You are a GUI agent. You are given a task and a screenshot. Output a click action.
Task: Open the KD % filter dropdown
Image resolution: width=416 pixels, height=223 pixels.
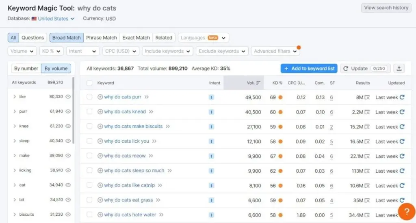51,51
